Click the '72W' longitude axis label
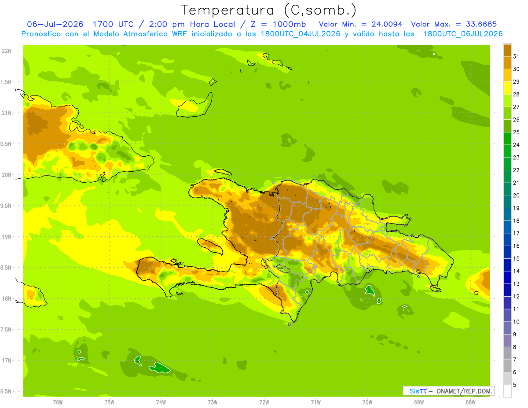 (x=264, y=402)
